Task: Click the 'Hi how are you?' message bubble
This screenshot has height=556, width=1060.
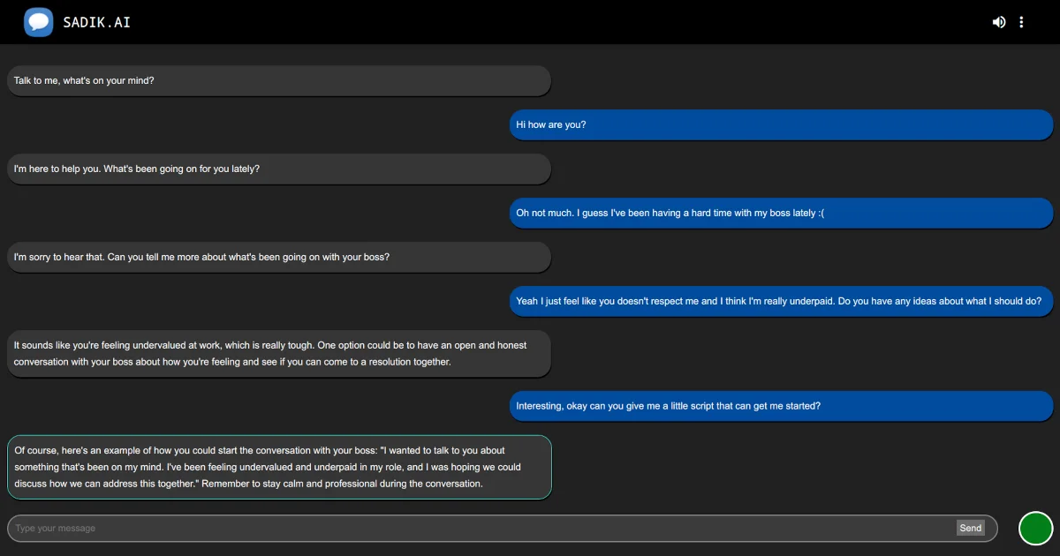Action: pyautogui.click(x=781, y=124)
